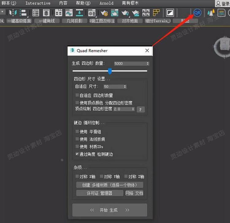Click the Quad Remesher title text
Viewport: 230px width, 223px height.
[x=92, y=51]
